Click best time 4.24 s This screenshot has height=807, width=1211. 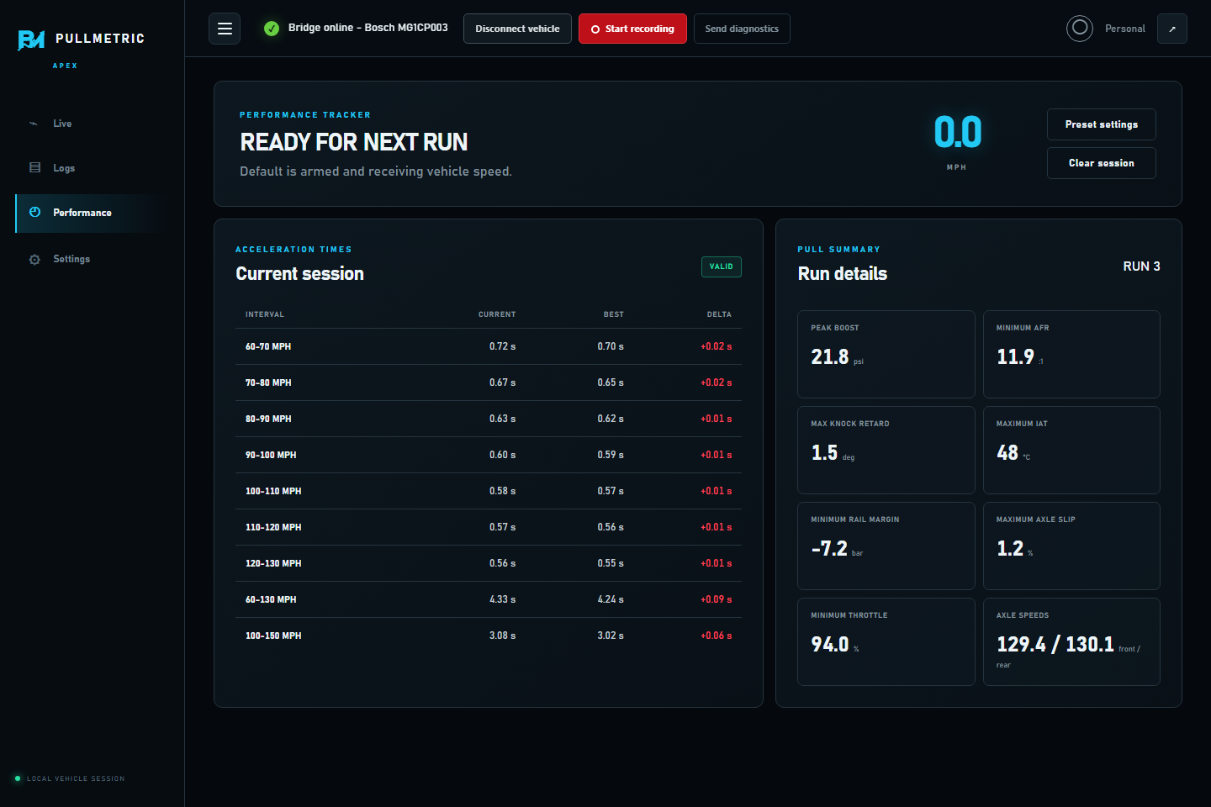point(611,599)
